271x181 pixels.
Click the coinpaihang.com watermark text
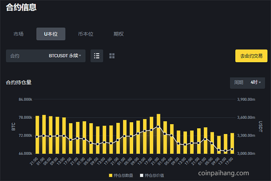click(223, 173)
